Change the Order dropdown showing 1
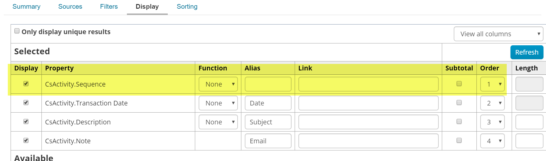The height and width of the screenshot is (161, 546). [492, 84]
